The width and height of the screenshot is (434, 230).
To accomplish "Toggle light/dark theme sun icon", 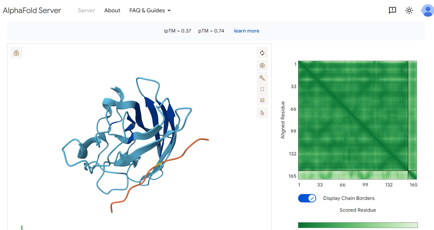I will pyautogui.click(x=409, y=11).
